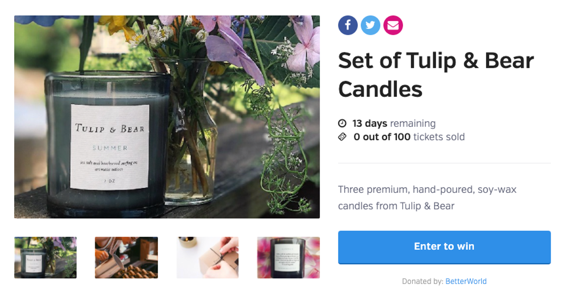The width and height of the screenshot is (566, 302).
Task: Click the 13 days remaining text
Action: pyautogui.click(x=394, y=123)
